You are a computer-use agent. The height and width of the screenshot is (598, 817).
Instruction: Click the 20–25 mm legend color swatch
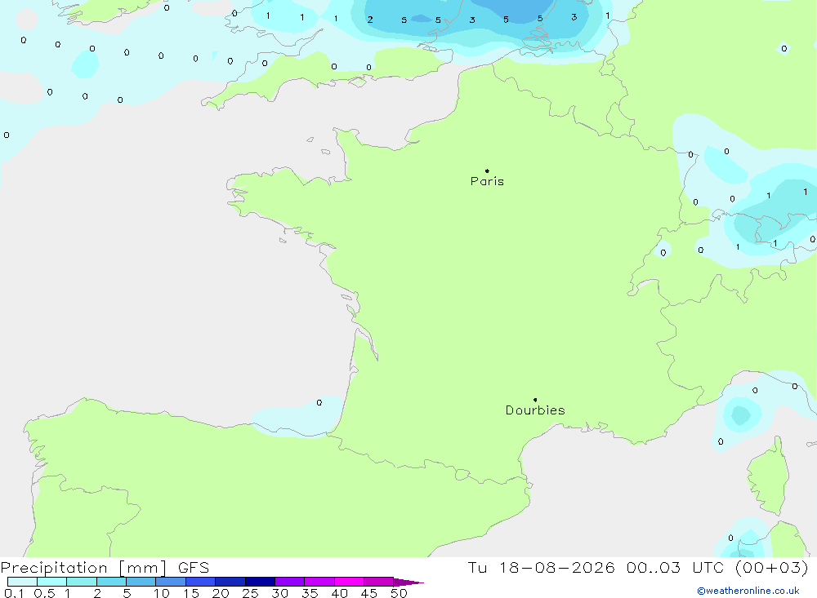coord(230,582)
